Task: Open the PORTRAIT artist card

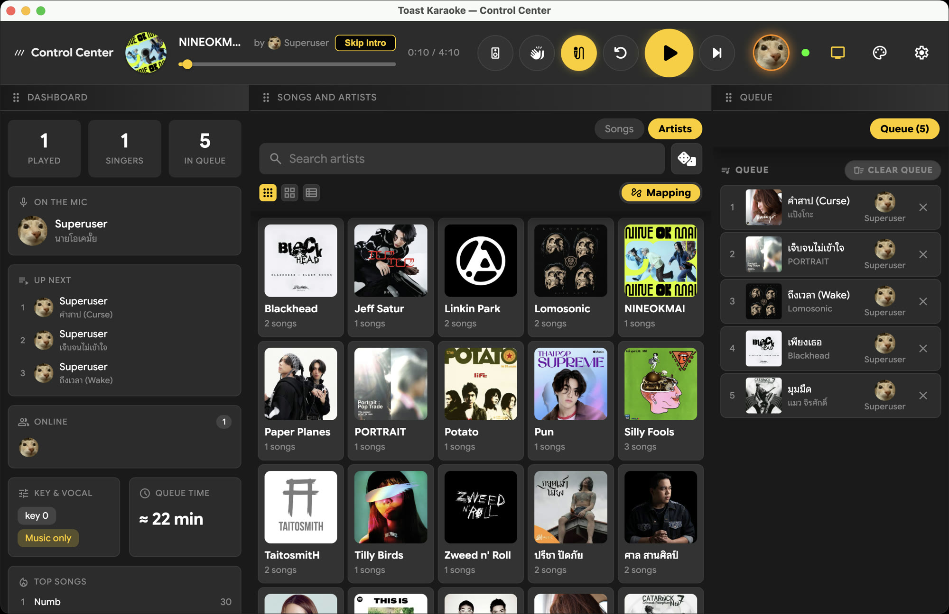Action: click(x=391, y=401)
